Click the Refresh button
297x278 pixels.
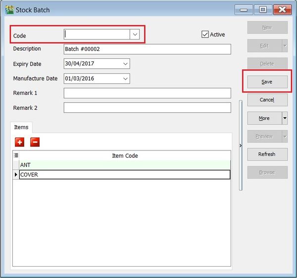pyautogui.click(x=267, y=154)
